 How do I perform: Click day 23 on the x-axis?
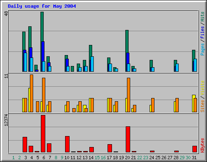coord(146,158)
